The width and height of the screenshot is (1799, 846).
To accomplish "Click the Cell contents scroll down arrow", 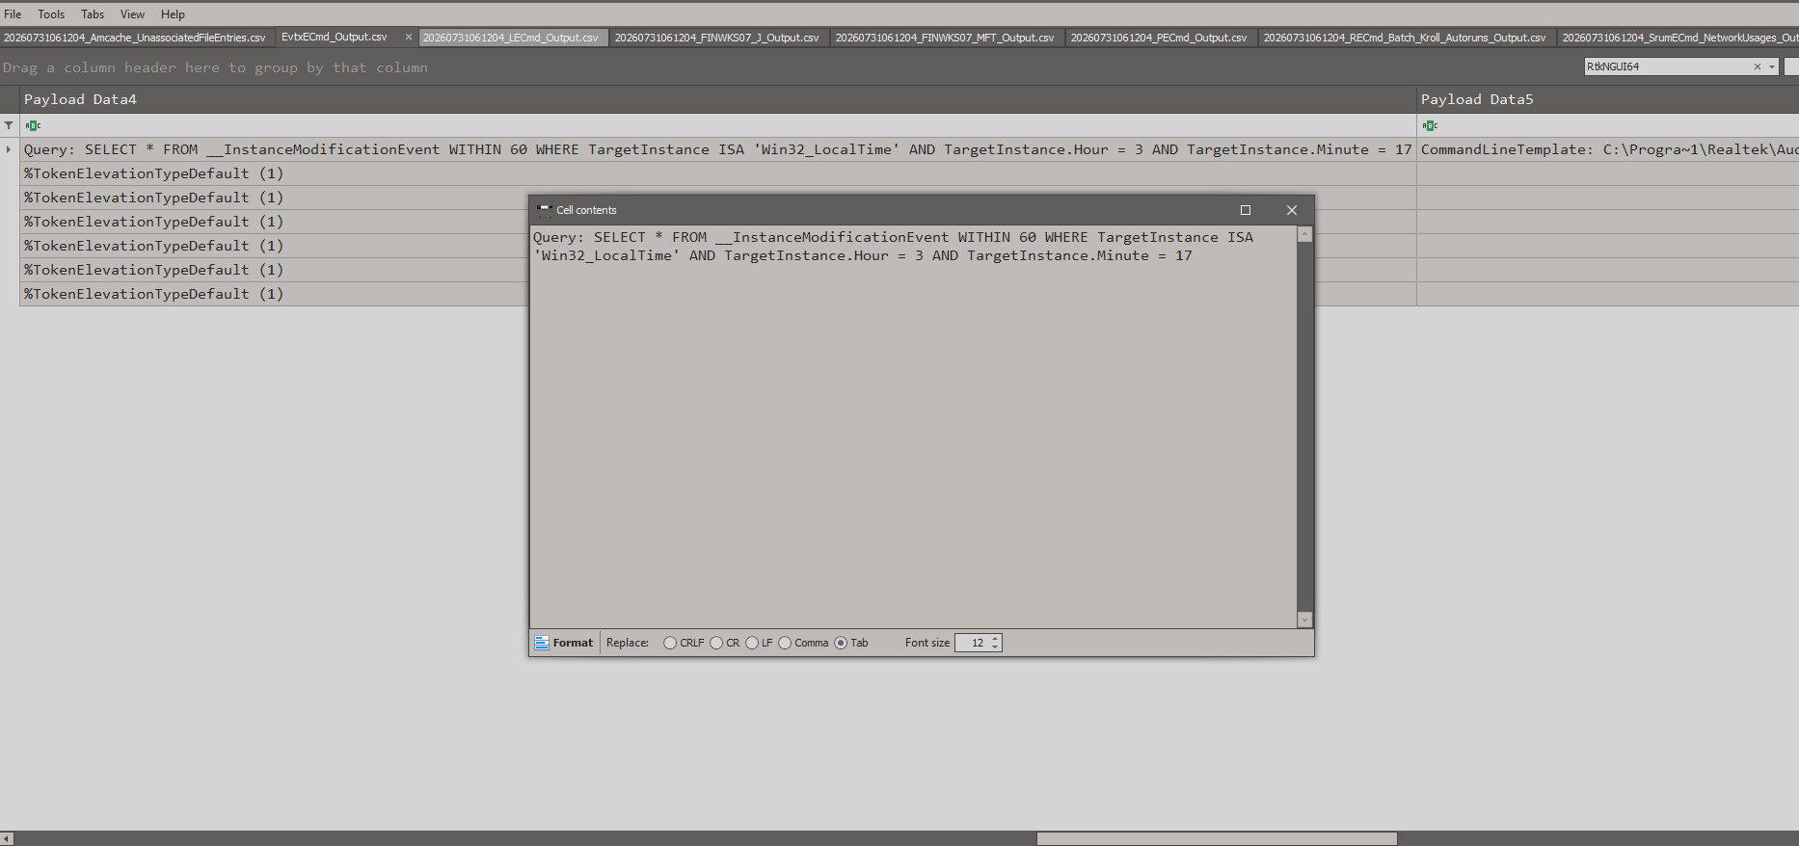I will click(1305, 620).
